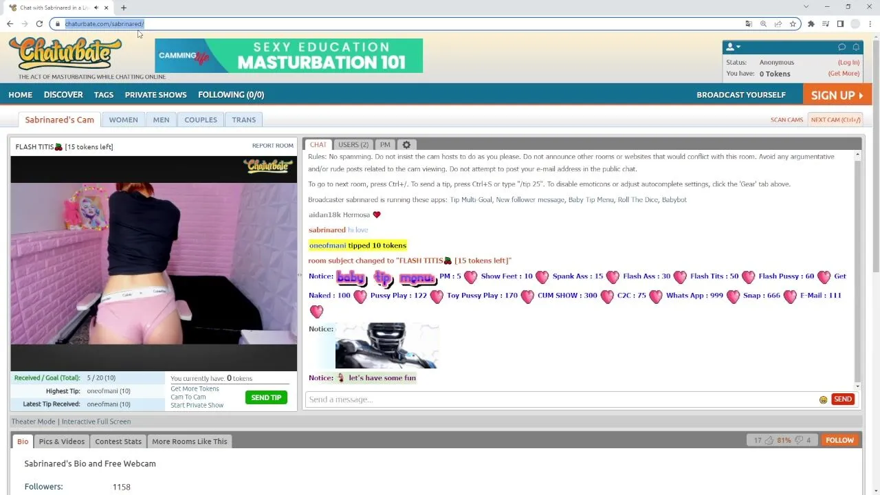The image size is (880, 495).
Task: Click the orange FOLLOW button
Action: click(x=839, y=440)
